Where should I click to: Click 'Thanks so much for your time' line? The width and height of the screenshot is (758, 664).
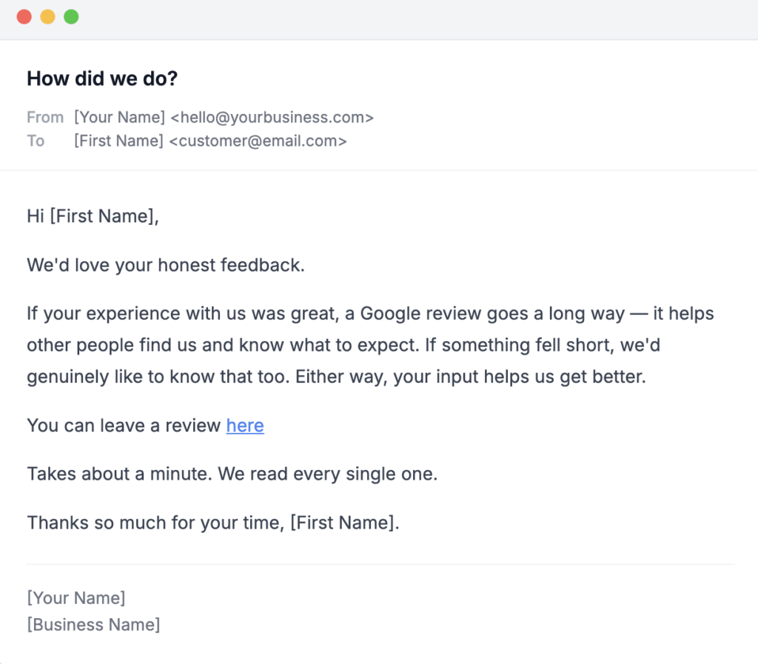213,523
